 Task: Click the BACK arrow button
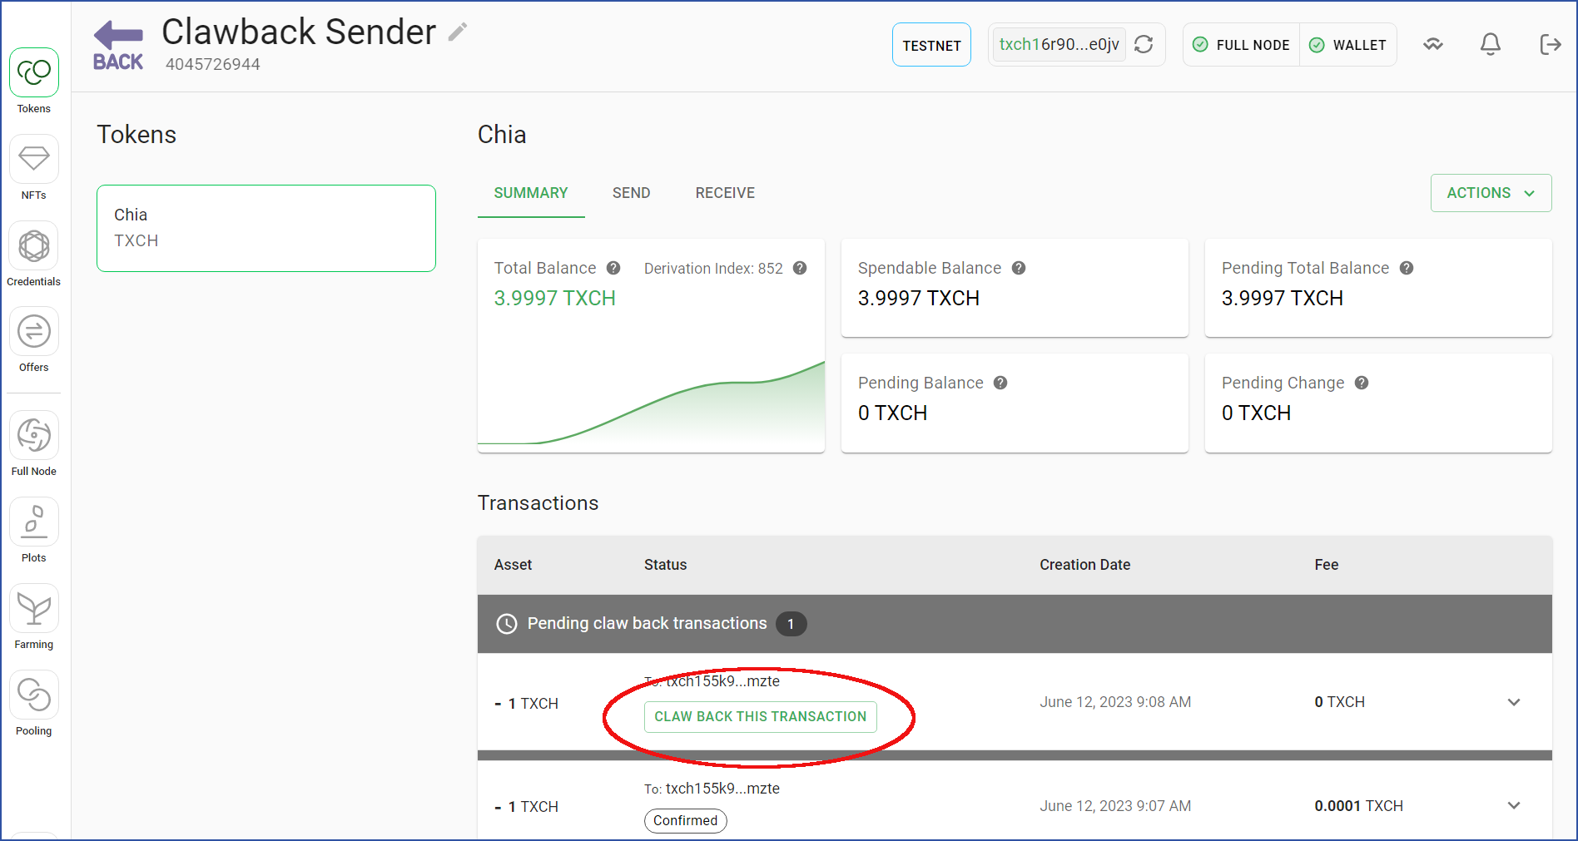[x=118, y=47]
